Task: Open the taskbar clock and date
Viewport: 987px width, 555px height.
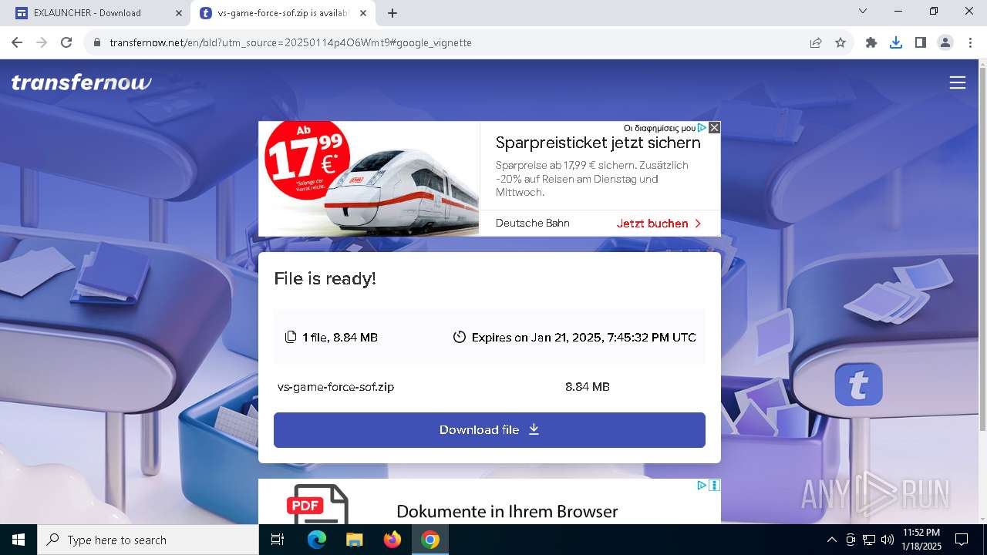Action: [x=921, y=540]
